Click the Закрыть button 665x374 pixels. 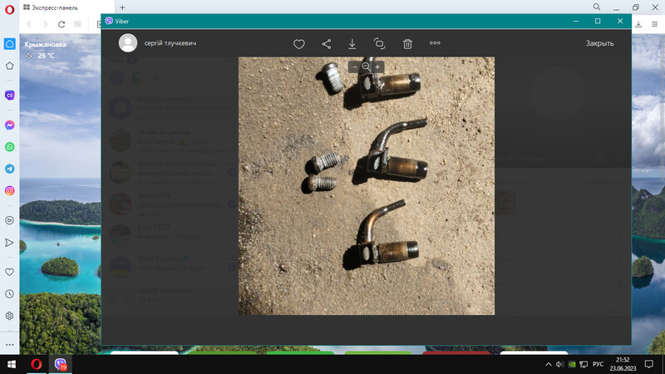coord(599,43)
